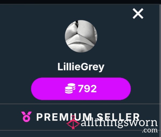This screenshot has width=161, height=137.
Task: Click the purple 792 coins button
Action: 81,89
